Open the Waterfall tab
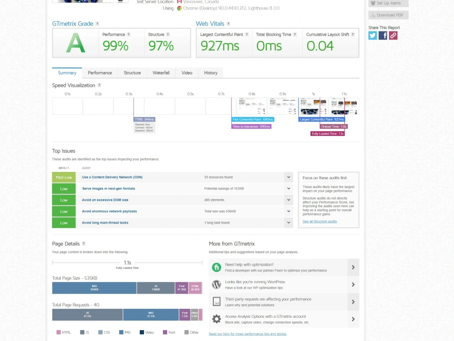Image resolution: width=454 pixels, height=341 pixels. point(161,73)
